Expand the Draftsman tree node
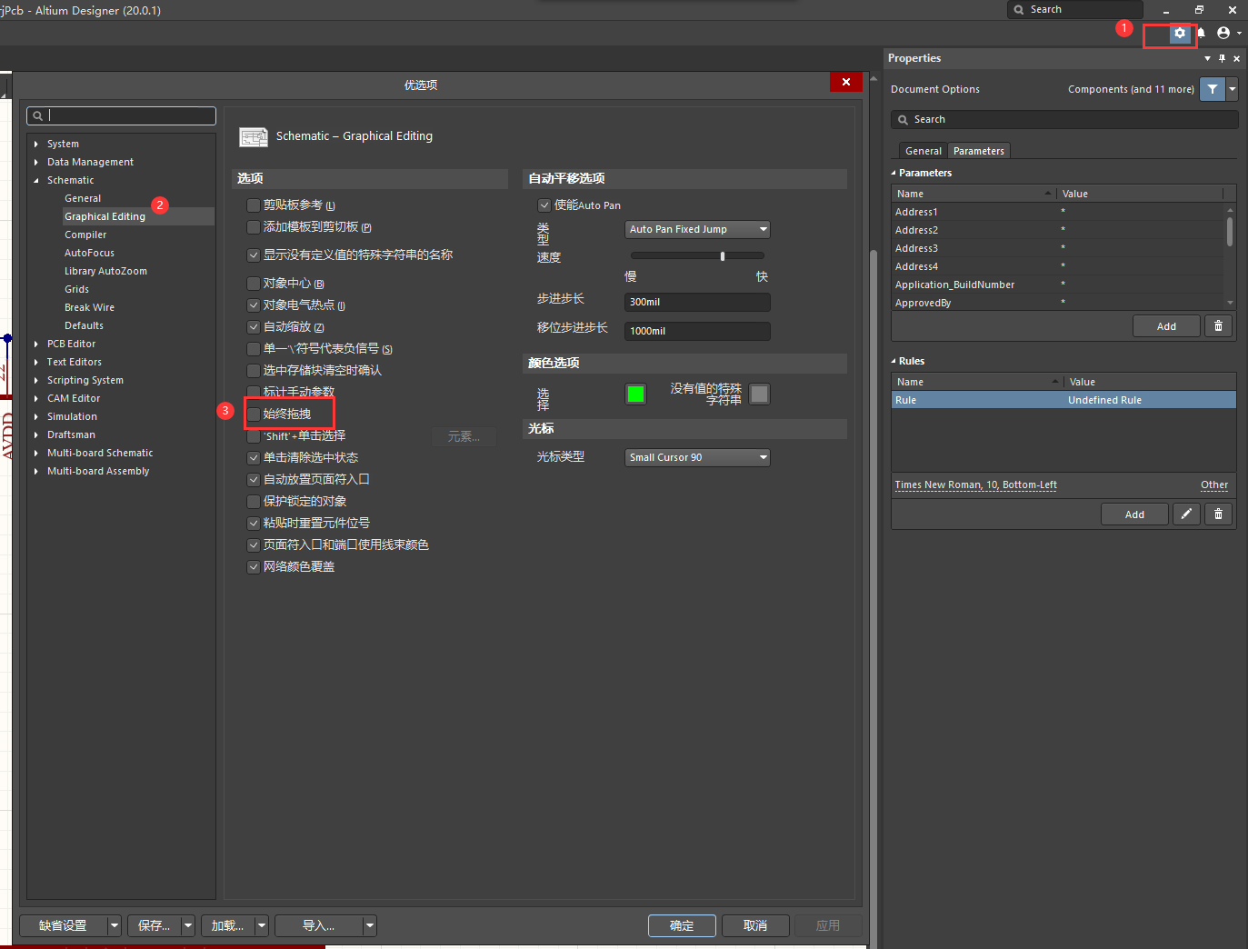The height and width of the screenshot is (949, 1248). pos(36,435)
